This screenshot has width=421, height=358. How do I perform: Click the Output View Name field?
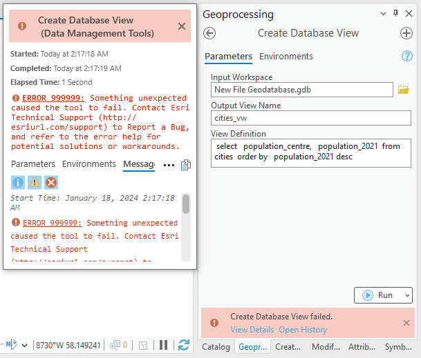[x=311, y=118]
